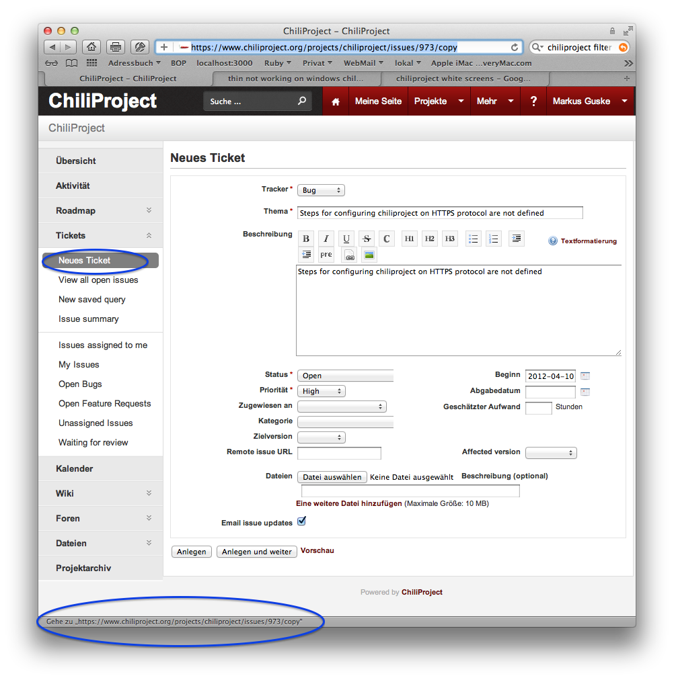
Task: Open the Kategorie dropdown
Action: (346, 422)
